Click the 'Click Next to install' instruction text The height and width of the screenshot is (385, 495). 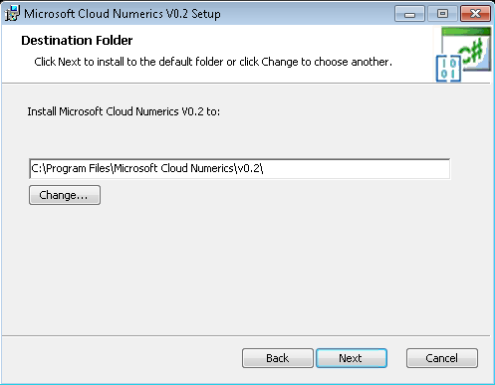[213, 62]
